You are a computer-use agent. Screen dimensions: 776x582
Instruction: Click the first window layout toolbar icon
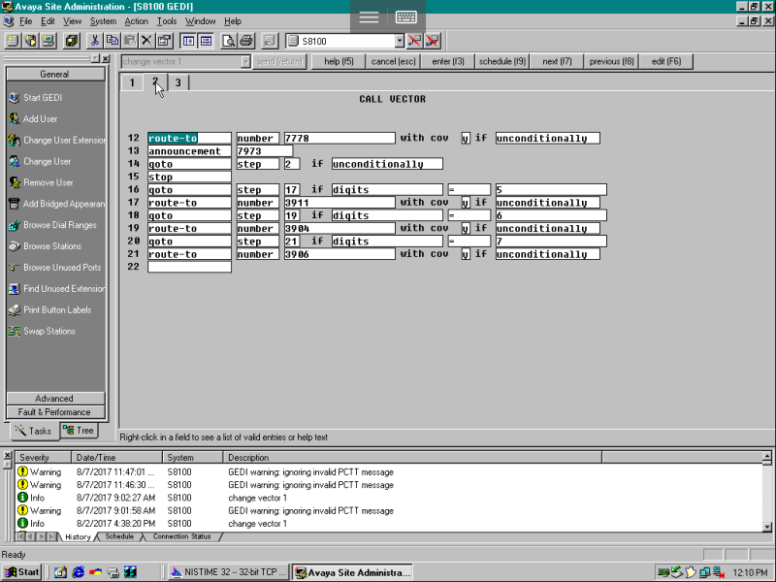pyautogui.click(x=188, y=41)
